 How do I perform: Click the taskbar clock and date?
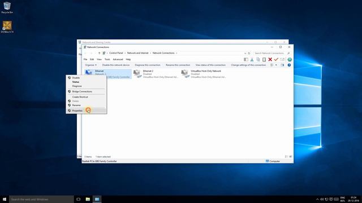[x=354, y=199]
